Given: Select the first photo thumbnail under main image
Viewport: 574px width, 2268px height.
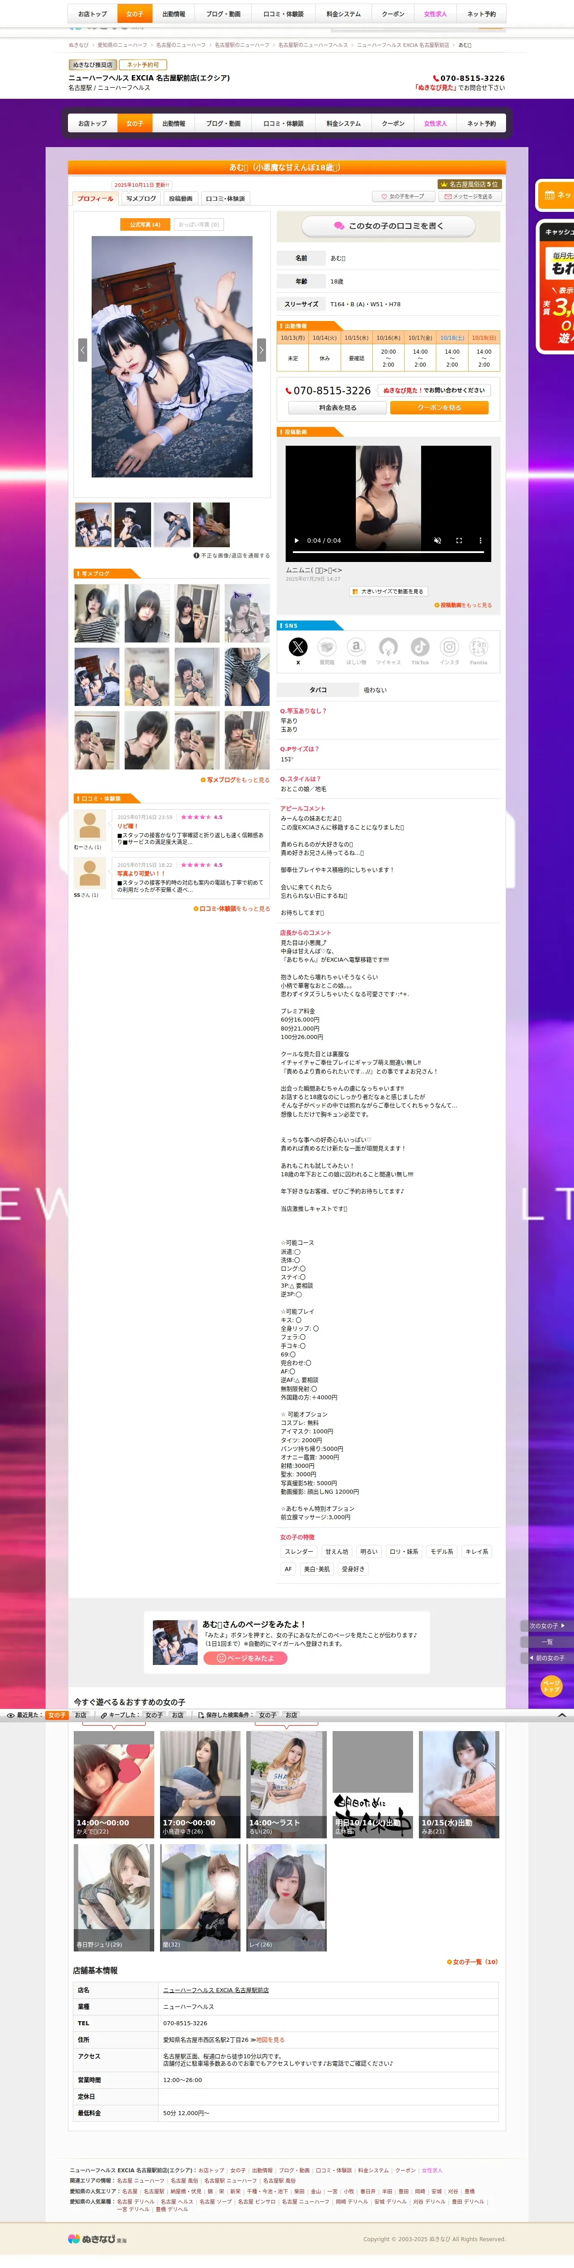Looking at the screenshot, I should pos(93,525).
